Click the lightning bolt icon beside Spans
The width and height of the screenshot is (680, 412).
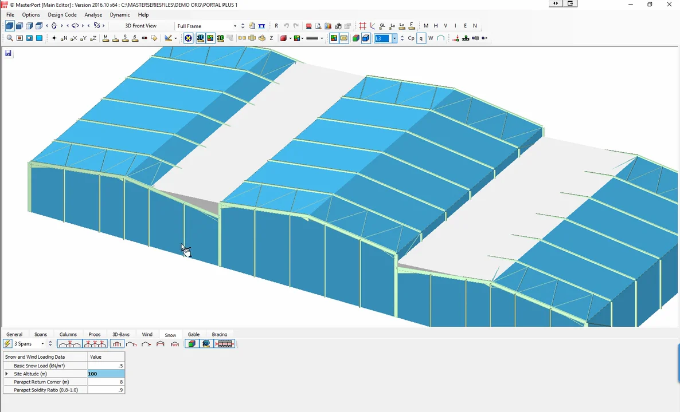coord(7,344)
